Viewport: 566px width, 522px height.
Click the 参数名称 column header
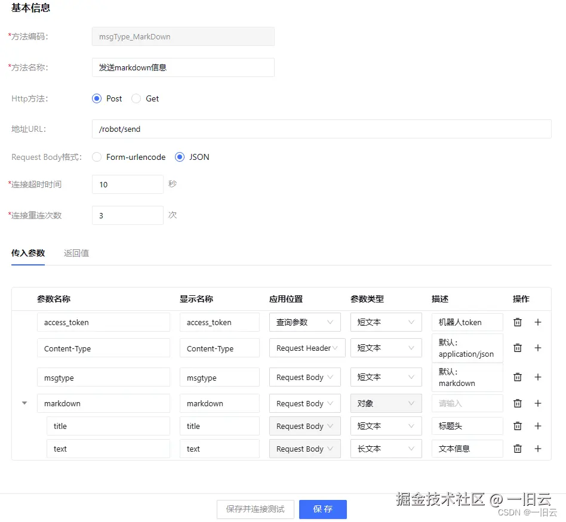pyautogui.click(x=53, y=299)
